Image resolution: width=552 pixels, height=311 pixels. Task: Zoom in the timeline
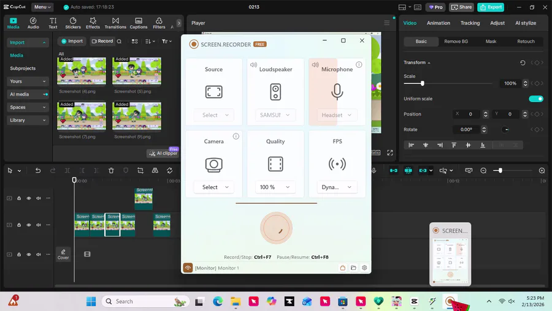pos(542,170)
